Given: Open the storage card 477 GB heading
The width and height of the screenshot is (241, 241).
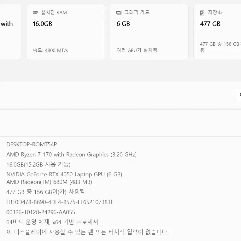Looking at the screenshot, I should pyautogui.click(x=210, y=24).
